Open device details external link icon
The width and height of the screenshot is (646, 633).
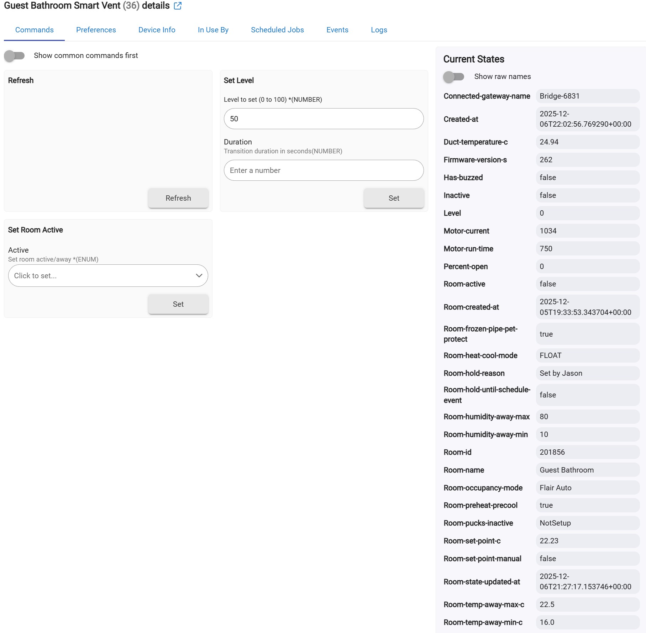(178, 6)
